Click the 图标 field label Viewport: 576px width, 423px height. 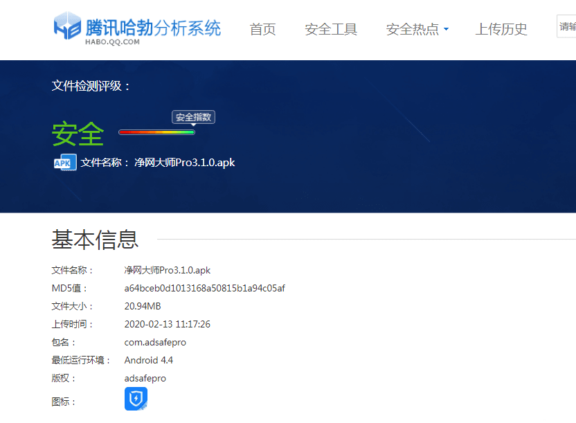pyautogui.click(x=63, y=402)
